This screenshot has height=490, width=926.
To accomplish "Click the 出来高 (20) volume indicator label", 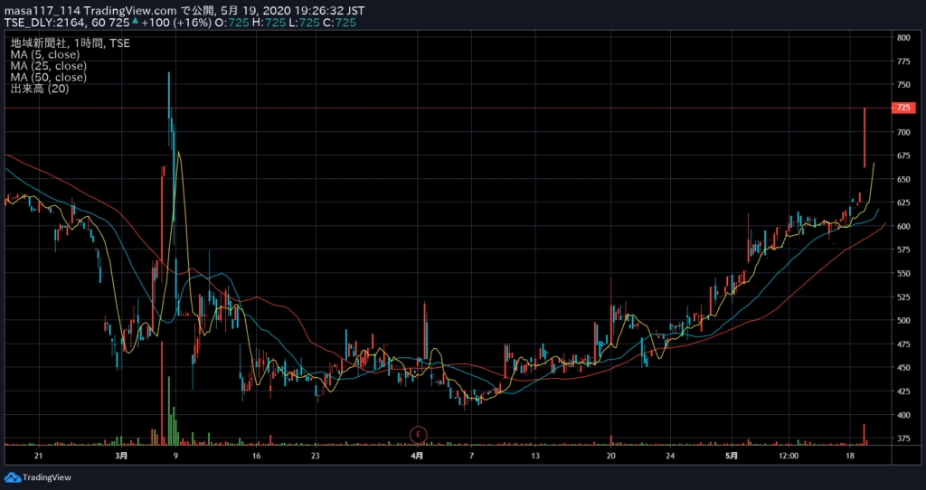I will point(40,89).
